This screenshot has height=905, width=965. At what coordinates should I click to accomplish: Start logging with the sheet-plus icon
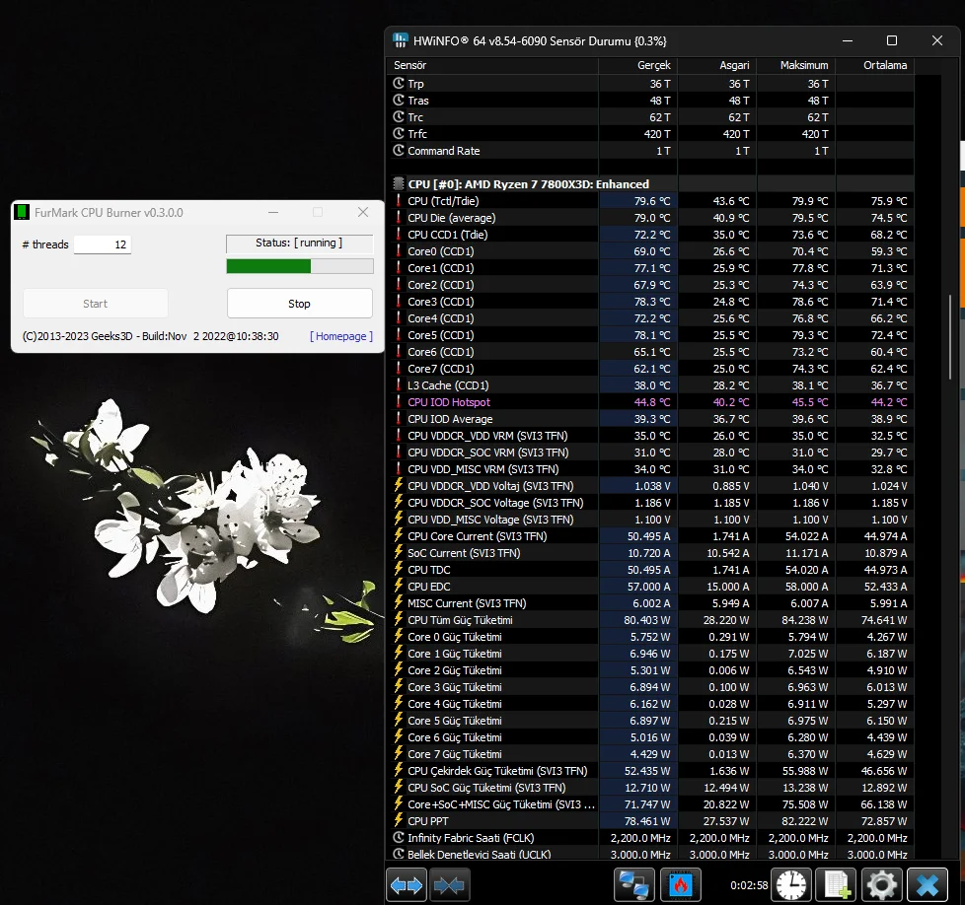point(837,885)
